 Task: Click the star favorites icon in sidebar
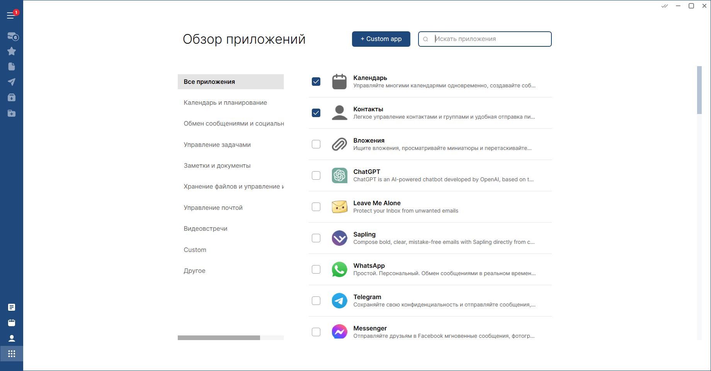click(x=12, y=51)
